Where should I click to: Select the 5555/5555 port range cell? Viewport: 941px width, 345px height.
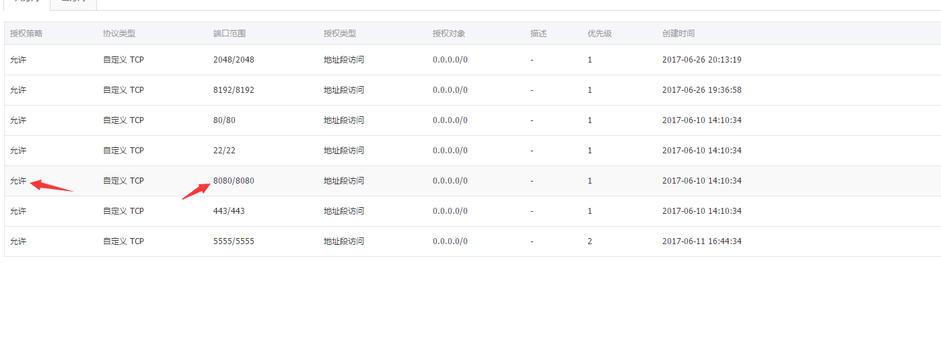coord(234,241)
